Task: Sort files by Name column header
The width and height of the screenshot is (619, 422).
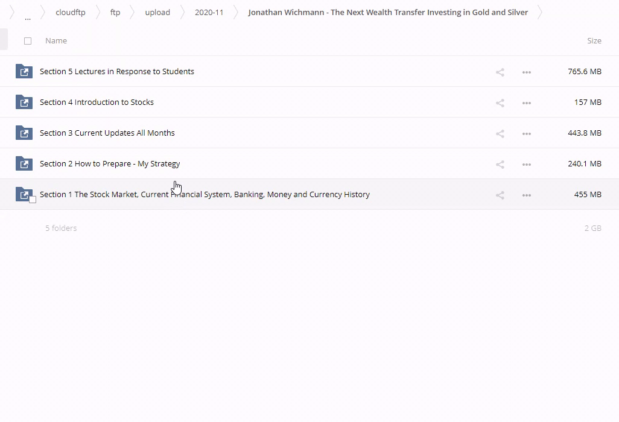Action: pos(56,40)
